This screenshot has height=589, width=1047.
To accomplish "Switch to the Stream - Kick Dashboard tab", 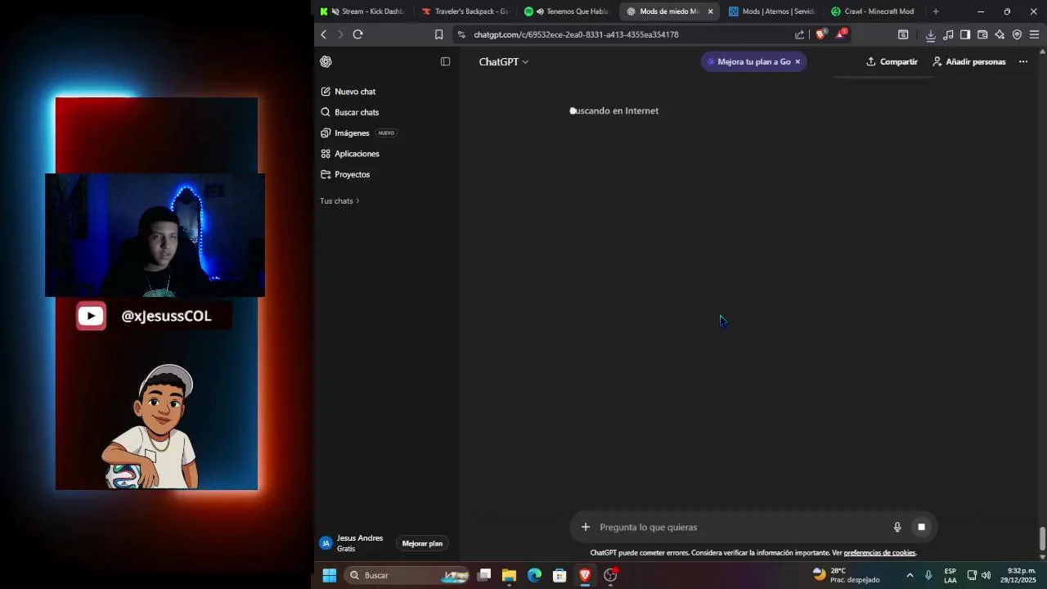I will [362, 11].
